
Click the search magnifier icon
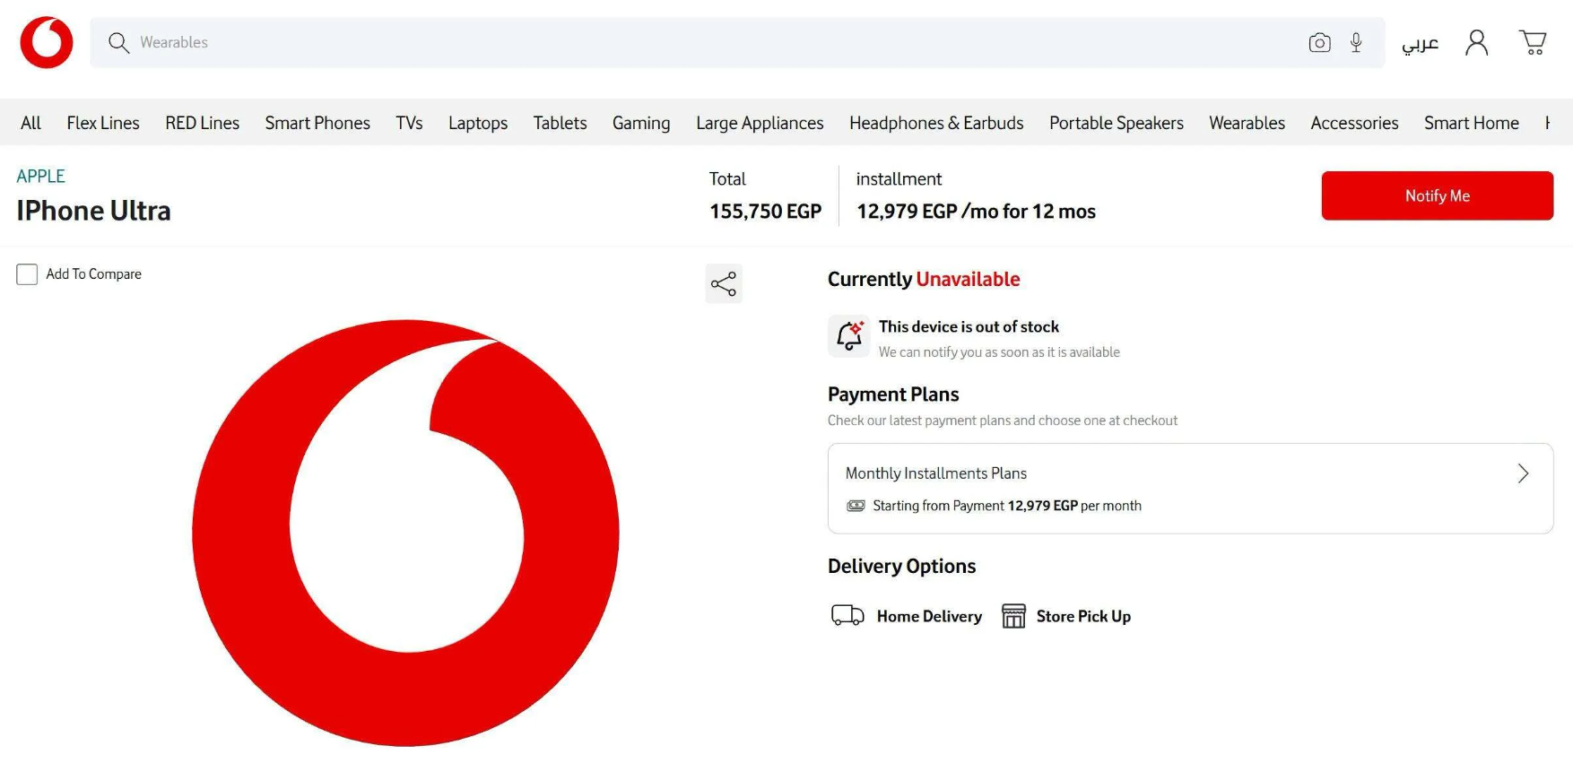click(118, 43)
